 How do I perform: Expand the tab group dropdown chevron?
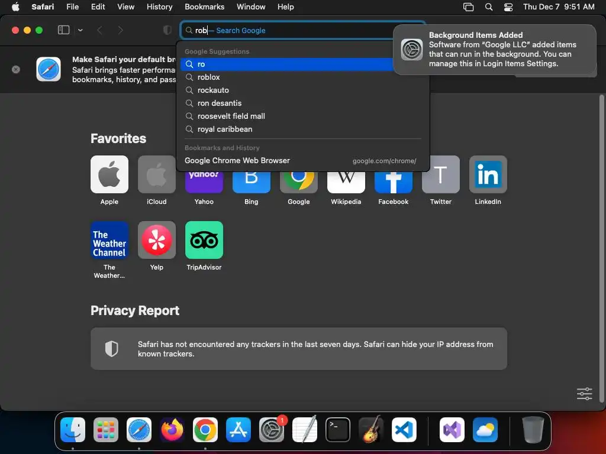[80, 30]
